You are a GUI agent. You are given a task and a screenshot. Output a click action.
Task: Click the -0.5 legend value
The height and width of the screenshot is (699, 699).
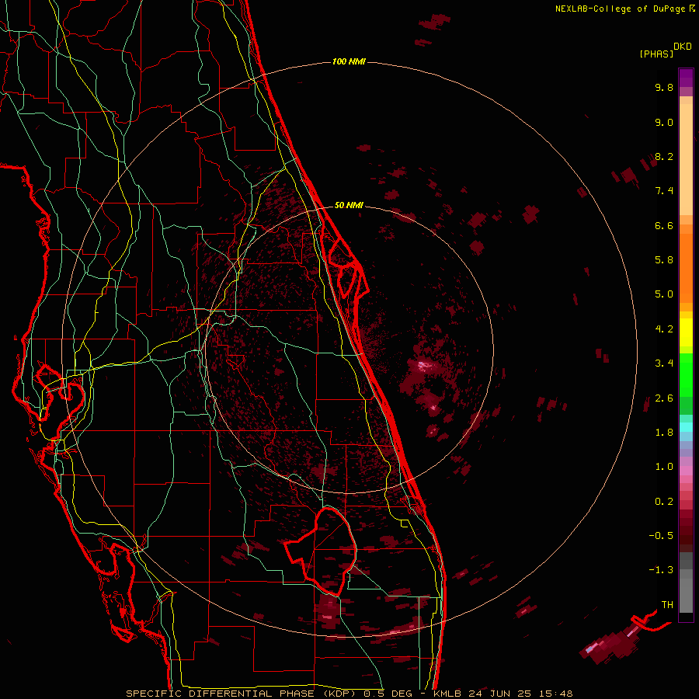661,536
